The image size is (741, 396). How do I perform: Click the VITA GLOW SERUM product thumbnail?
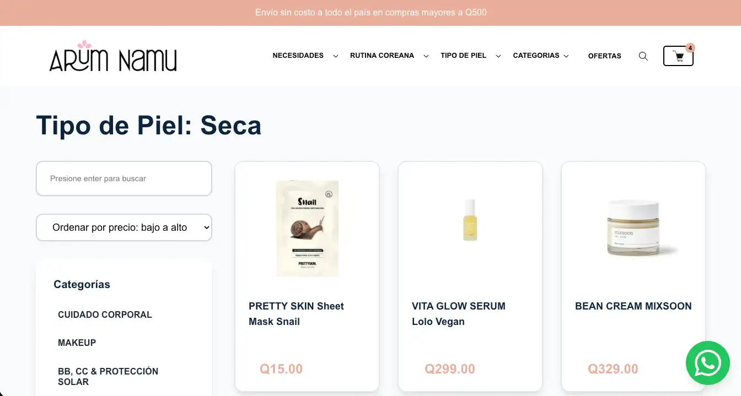coord(470,220)
